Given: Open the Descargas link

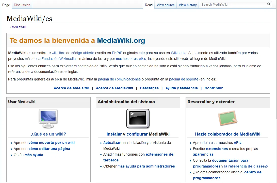Looking at the screenshot, I should pos(149,88).
